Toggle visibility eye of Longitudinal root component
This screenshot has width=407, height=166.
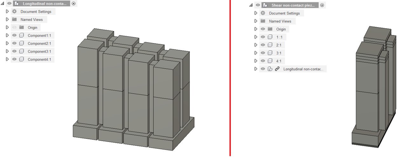coord(9,4)
